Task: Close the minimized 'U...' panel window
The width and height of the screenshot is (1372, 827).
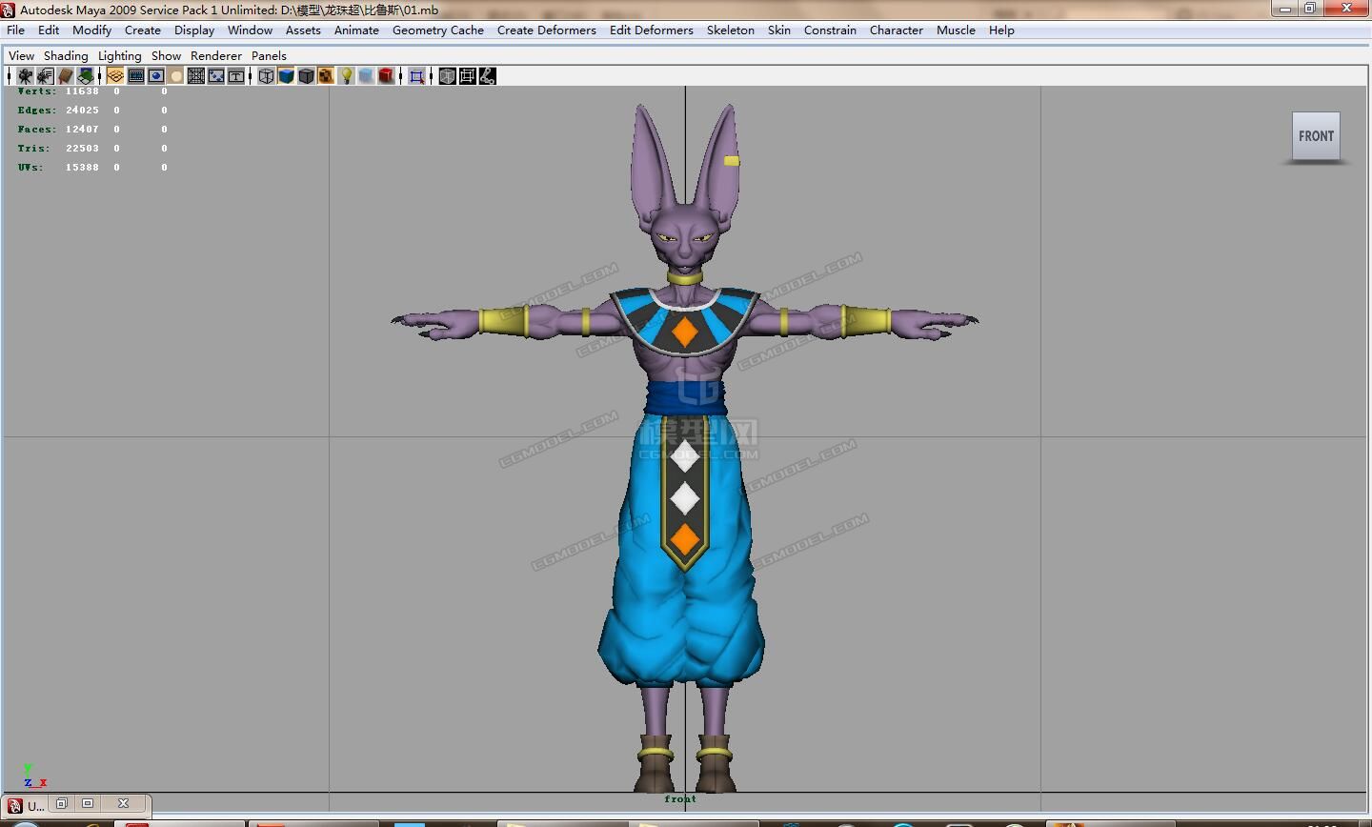Action: tap(123, 804)
